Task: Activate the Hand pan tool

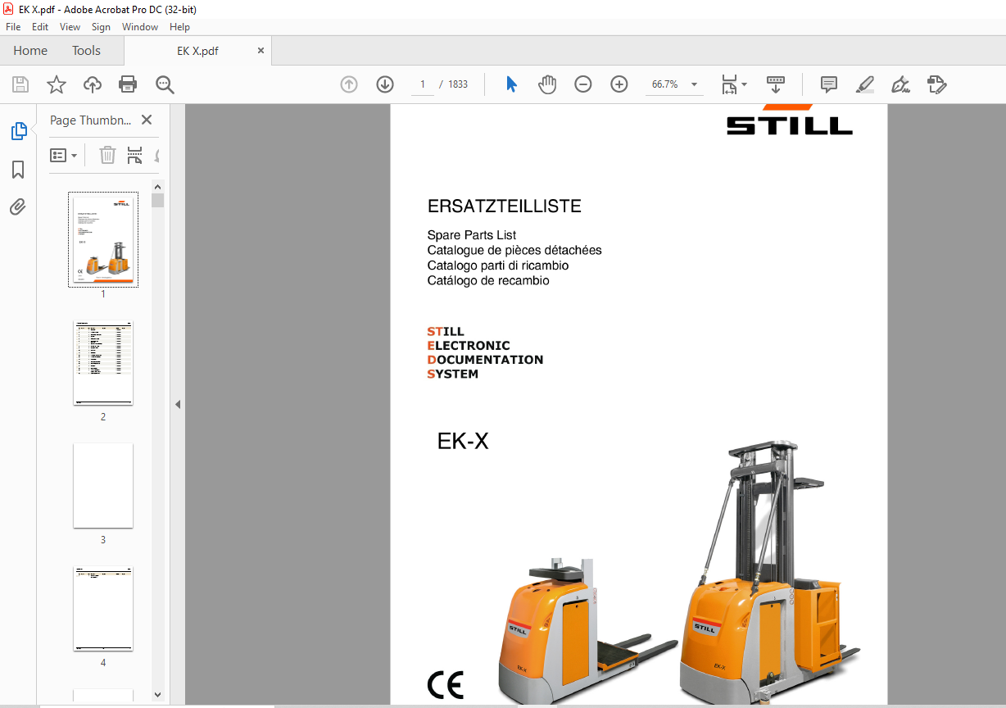Action: (x=547, y=84)
